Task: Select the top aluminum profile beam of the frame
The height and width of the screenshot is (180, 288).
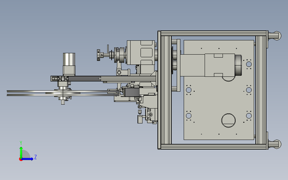Action: pyautogui.click(x=214, y=33)
